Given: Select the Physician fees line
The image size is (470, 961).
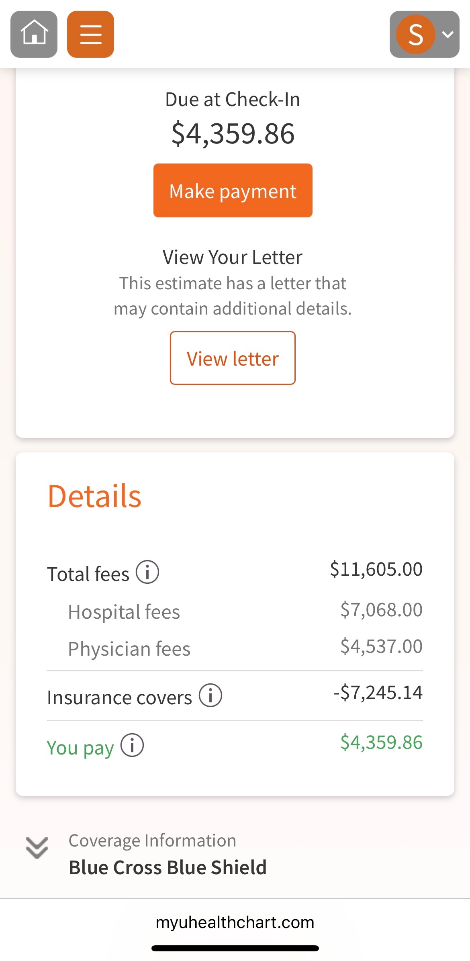Looking at the screenshot, I should click(129, 649).
